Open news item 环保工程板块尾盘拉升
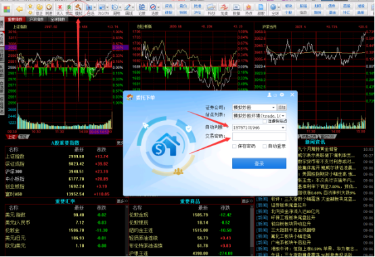The width and height of the screenshot is (375, 257). 293,218
